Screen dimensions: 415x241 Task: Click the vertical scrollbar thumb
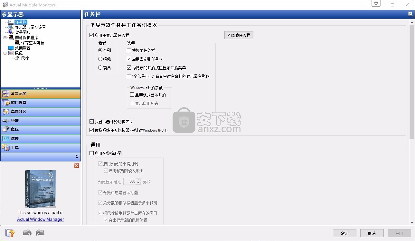coord(412,82)
